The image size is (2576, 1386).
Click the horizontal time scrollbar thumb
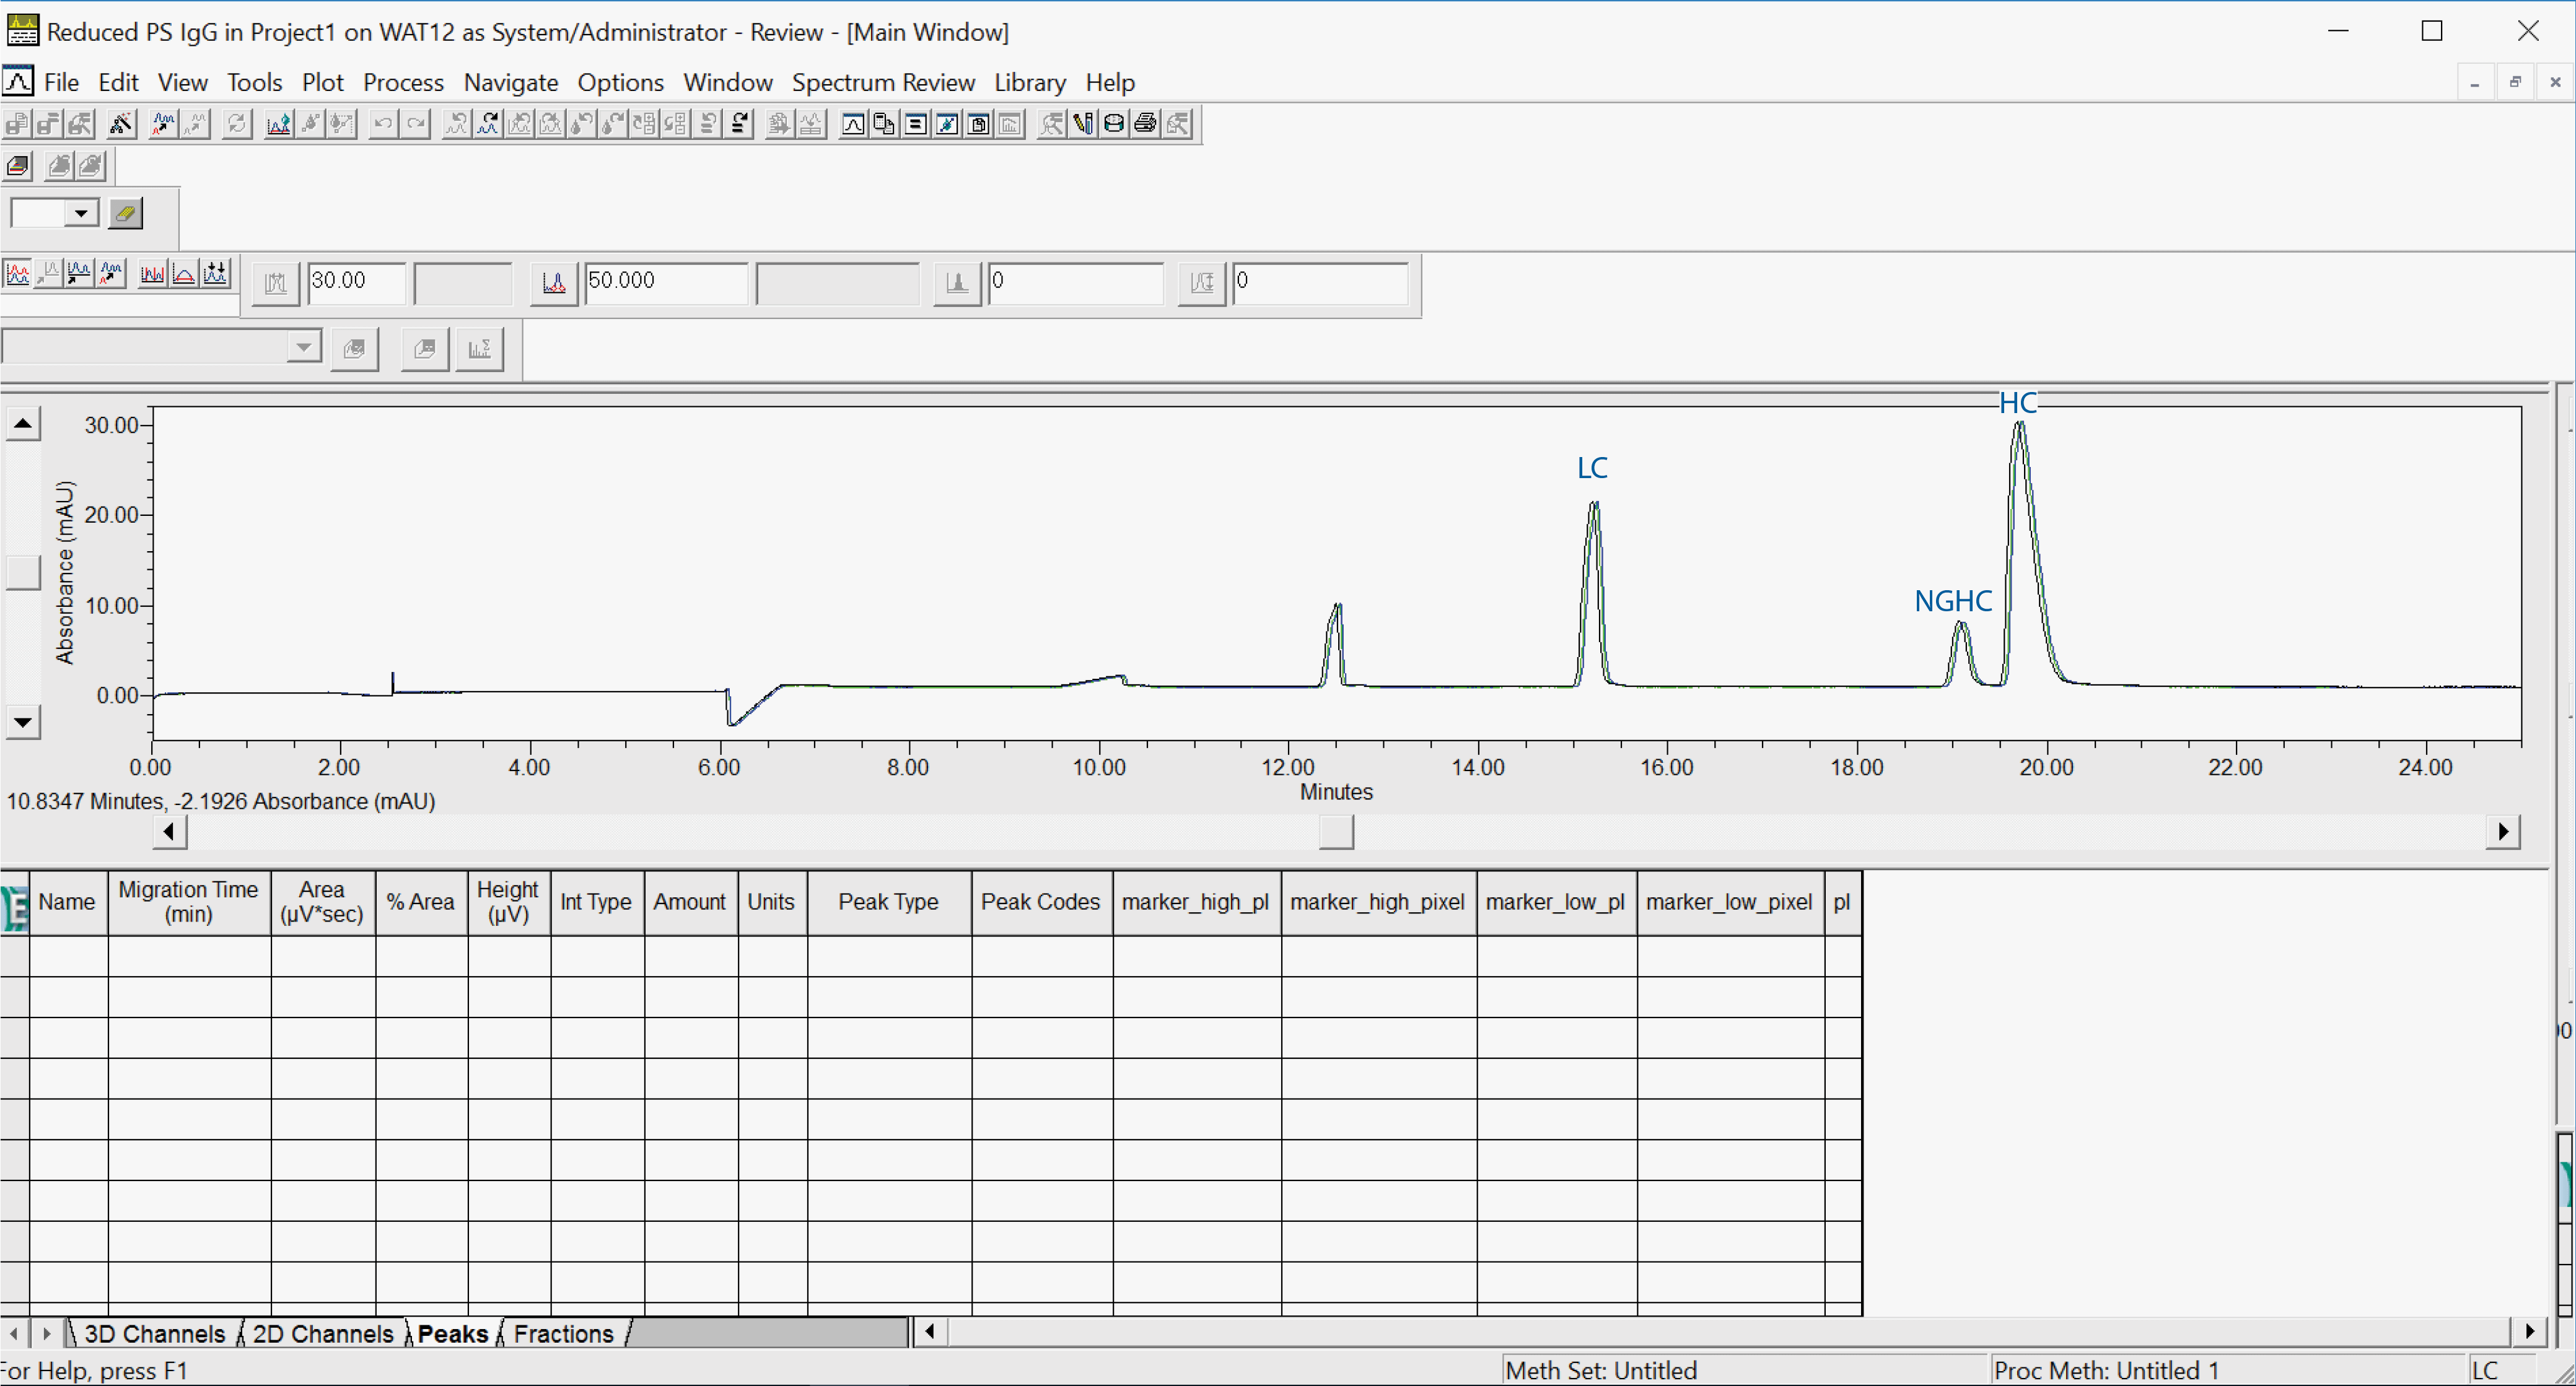click(x=1336, y=831)
